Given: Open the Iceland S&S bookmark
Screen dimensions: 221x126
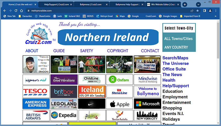Looking at the screenshot, I should tap(72, 16).
